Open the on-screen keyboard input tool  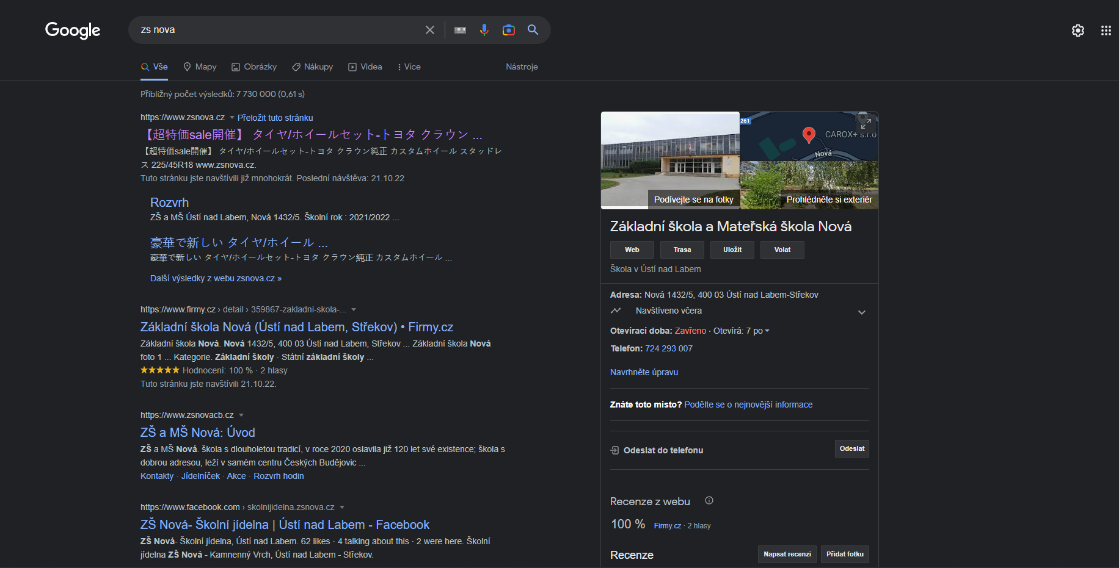tap(460, 30)
